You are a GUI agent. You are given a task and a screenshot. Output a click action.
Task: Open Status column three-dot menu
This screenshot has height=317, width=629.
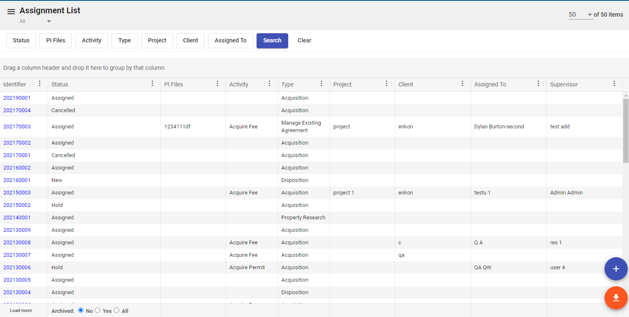[x=152, y=84]
